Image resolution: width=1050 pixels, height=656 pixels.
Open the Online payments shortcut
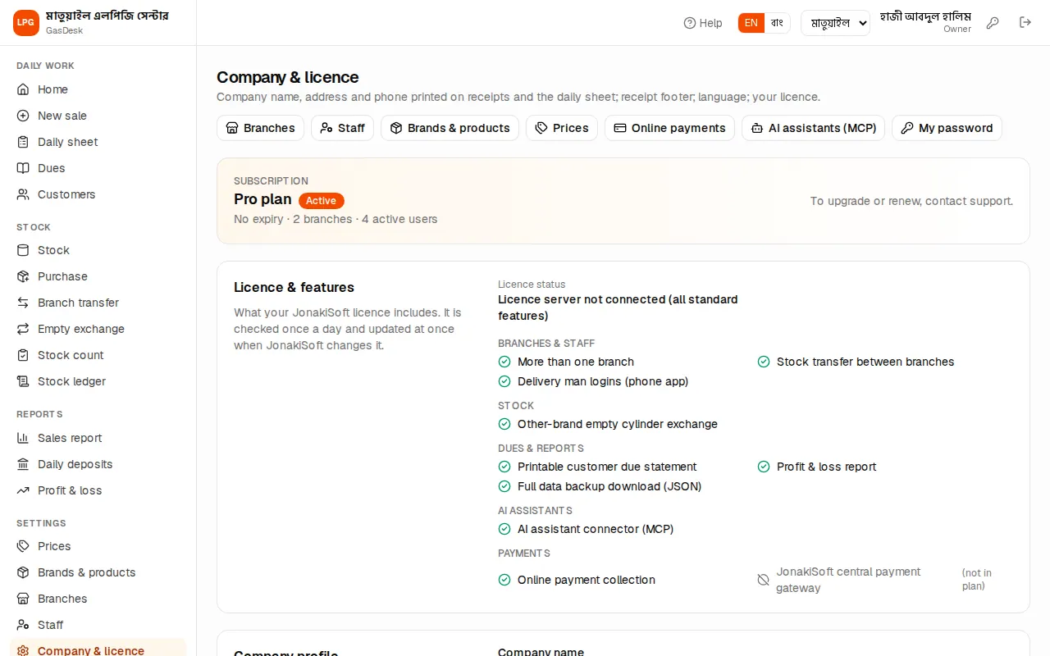[669, 128]
